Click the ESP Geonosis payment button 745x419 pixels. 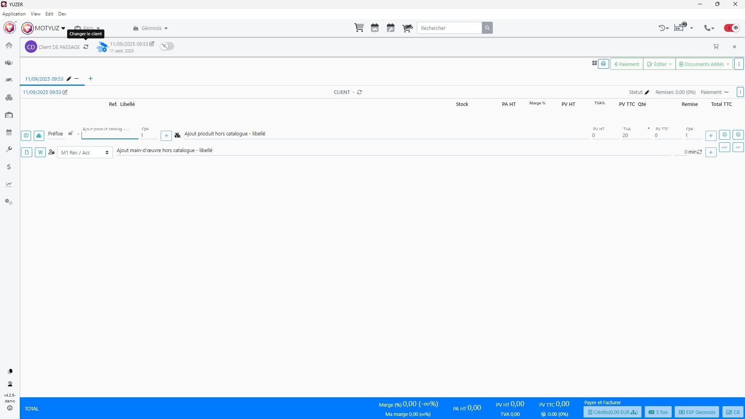pos(697,412)
